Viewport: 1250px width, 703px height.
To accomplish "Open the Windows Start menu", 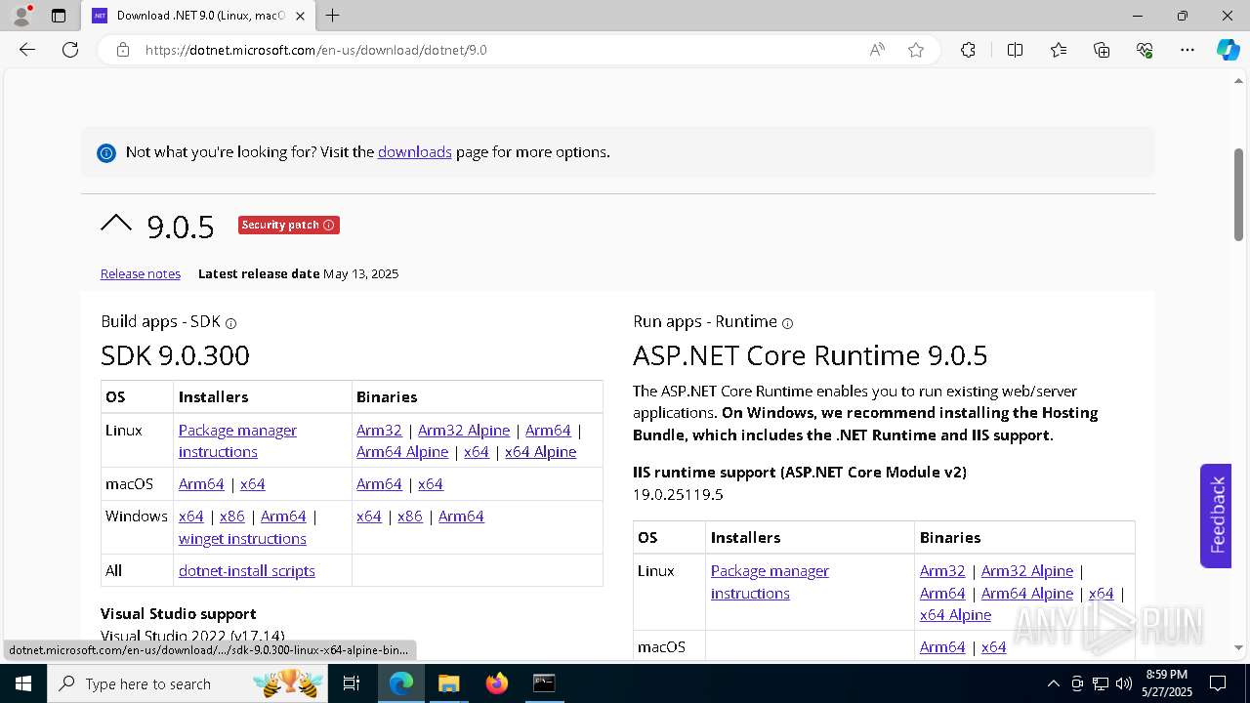I will tap(23, 683).
